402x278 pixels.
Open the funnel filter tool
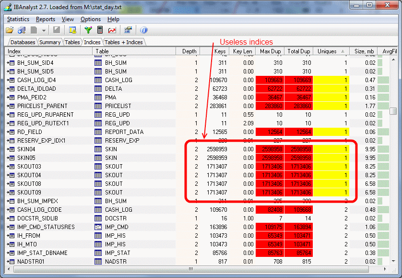click(88, 30)
